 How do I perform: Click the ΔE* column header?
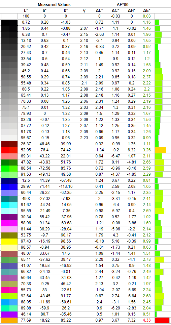(147, 10)
